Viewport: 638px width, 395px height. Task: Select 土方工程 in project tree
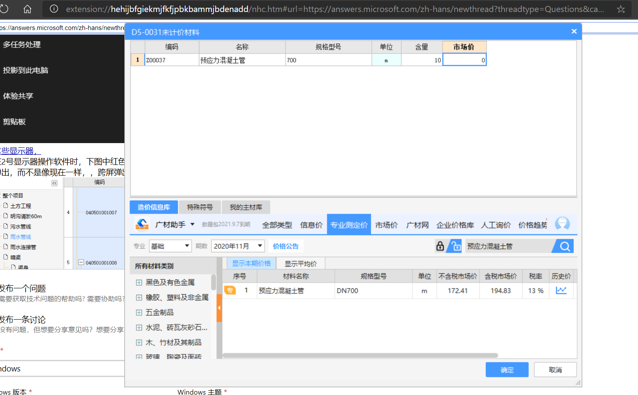tap(21, 206)
